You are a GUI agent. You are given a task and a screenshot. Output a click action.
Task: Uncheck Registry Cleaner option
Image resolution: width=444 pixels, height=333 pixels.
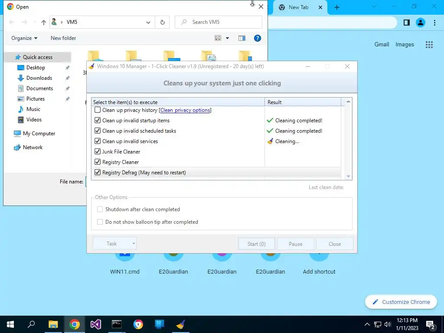(98, 162)
